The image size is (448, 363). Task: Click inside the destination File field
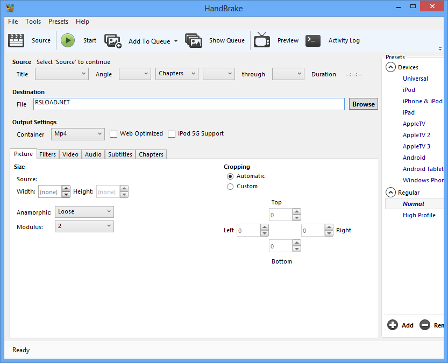click(188, 104)
